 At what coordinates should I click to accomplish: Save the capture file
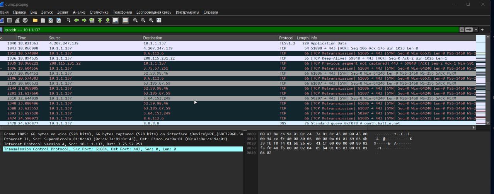tap(43, 20)
